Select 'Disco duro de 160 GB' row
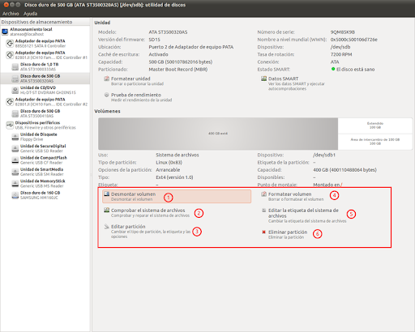The image size is (415, 332). point(45,195)
